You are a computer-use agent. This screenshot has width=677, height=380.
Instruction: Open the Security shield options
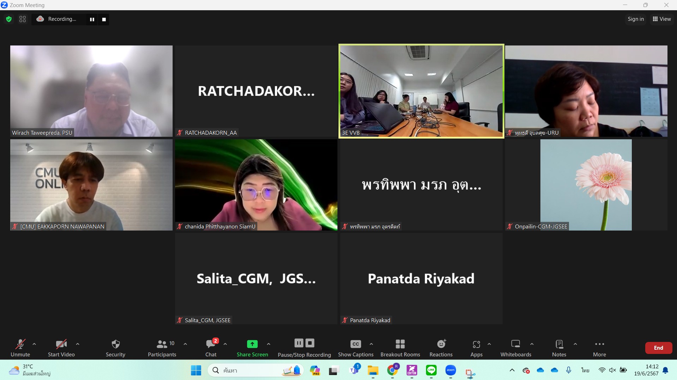click(115, 348)
